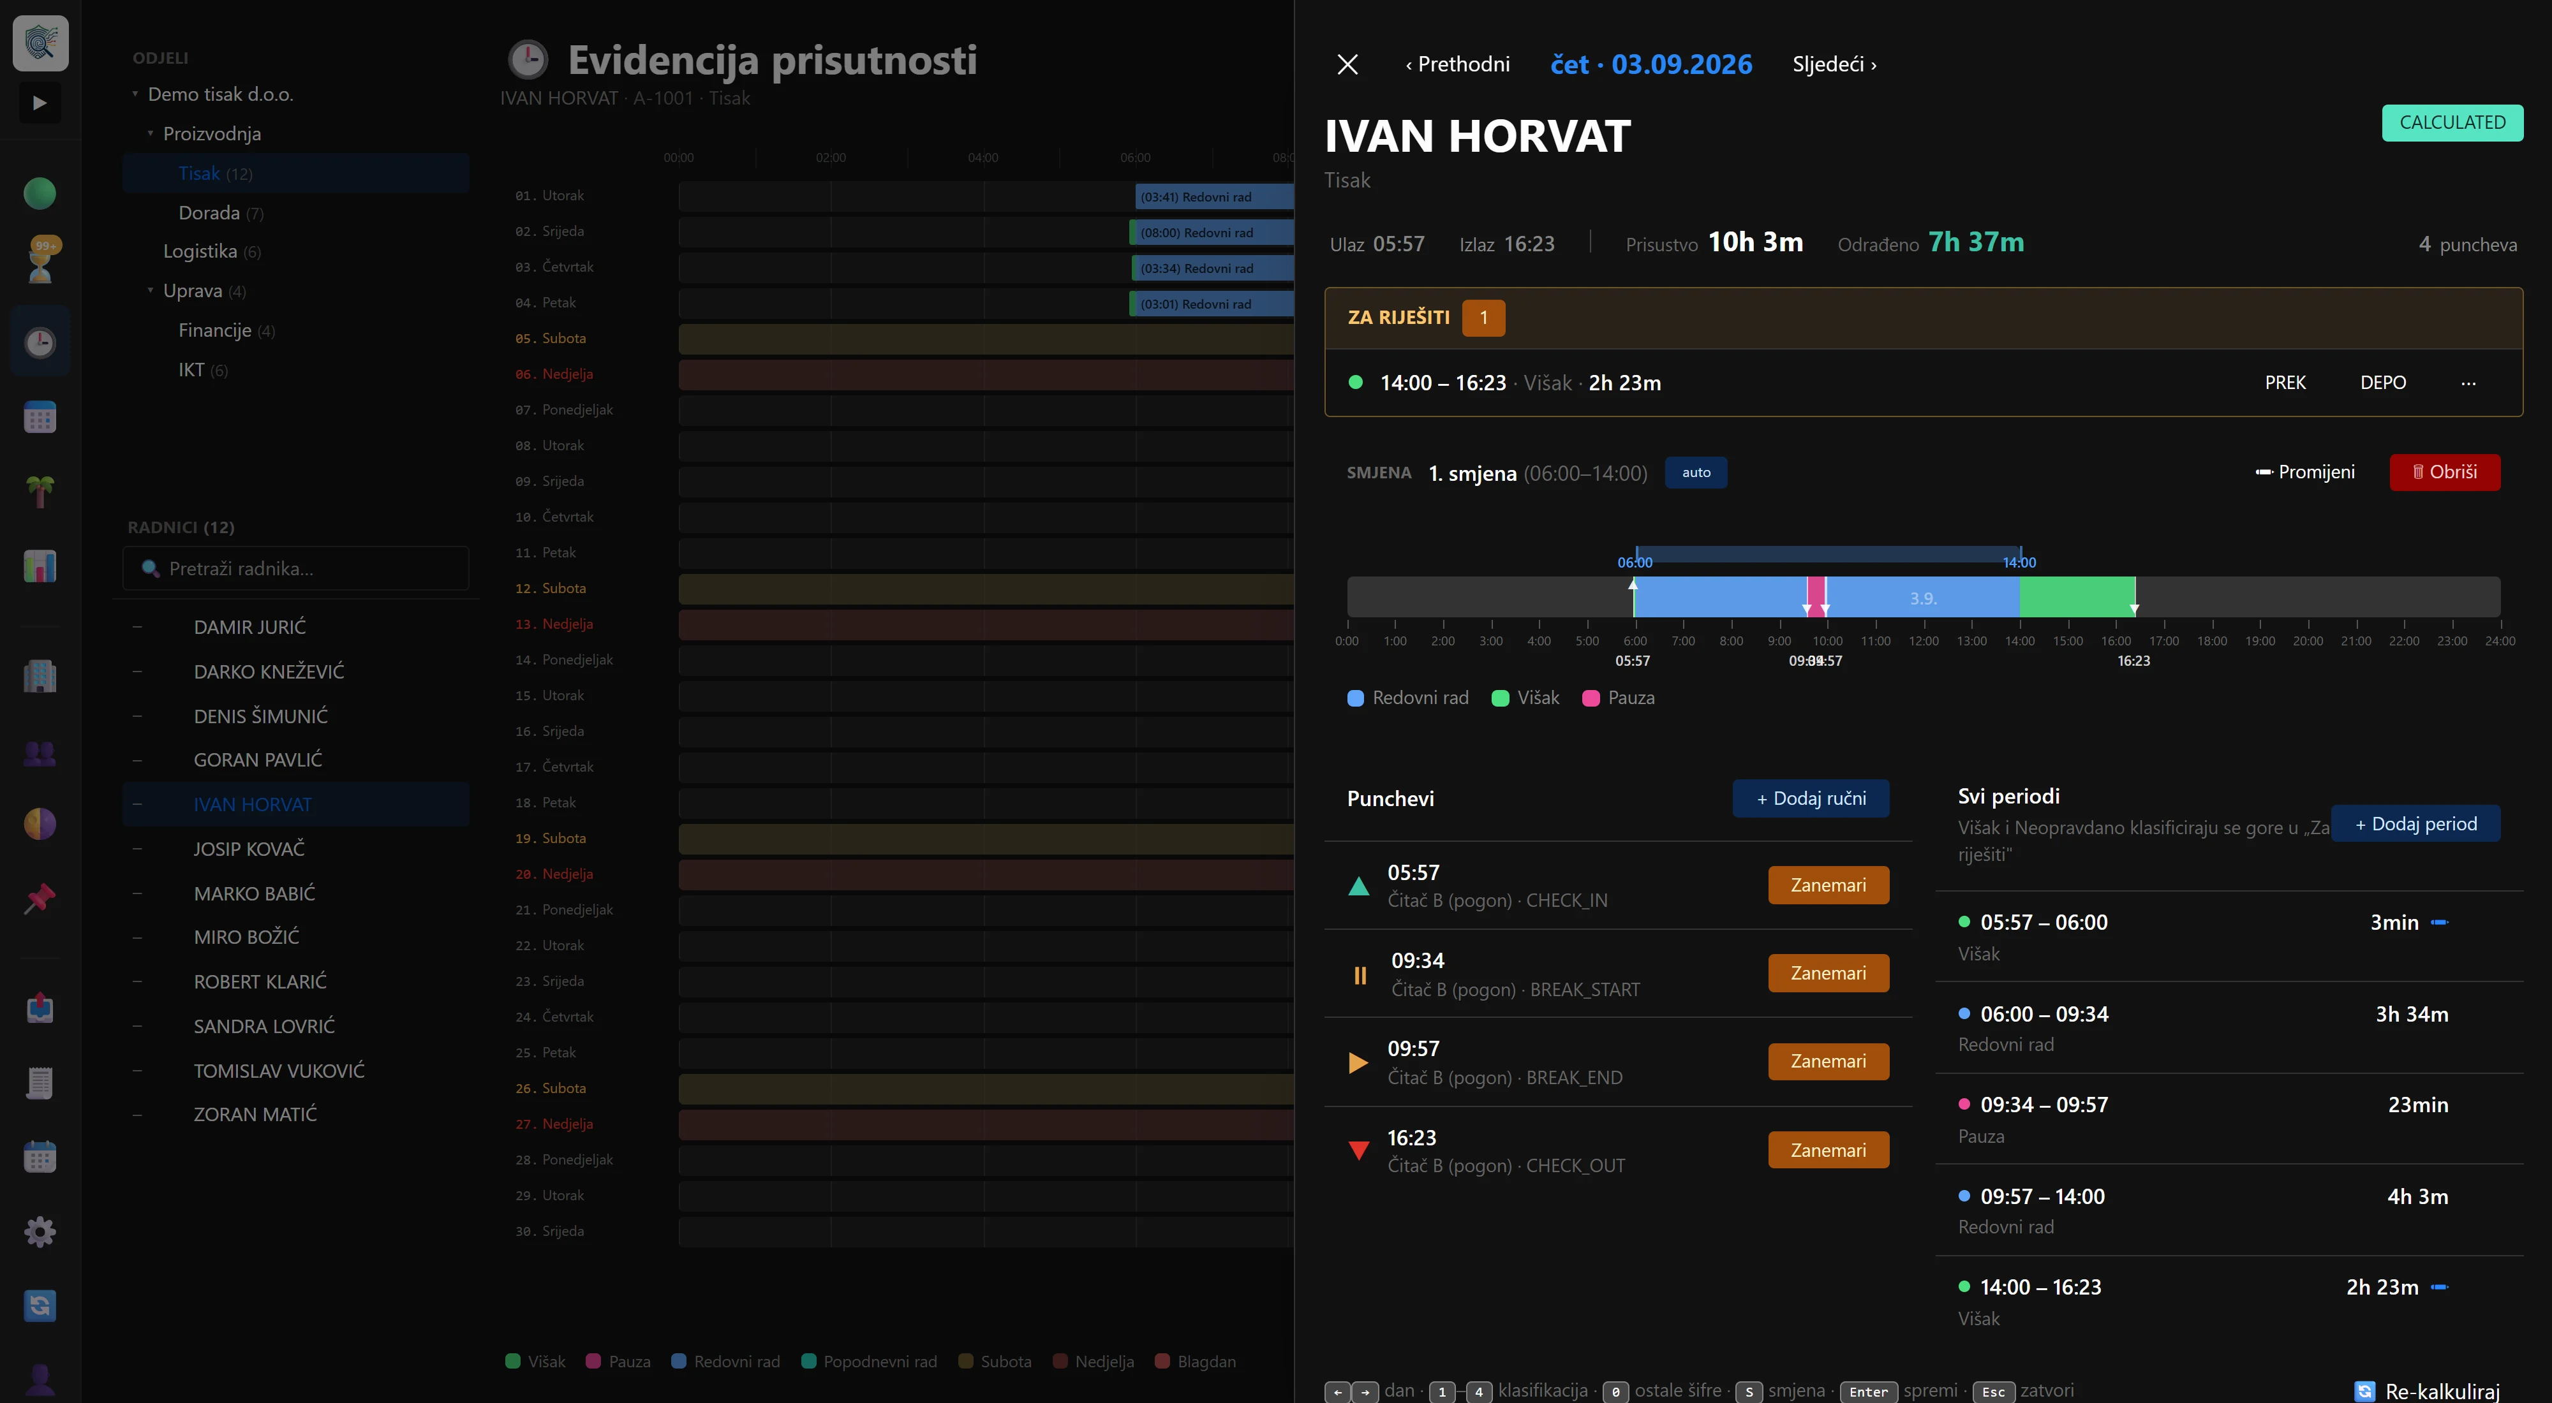Click the Pretraži radnika search field

[x=296, y=568]
